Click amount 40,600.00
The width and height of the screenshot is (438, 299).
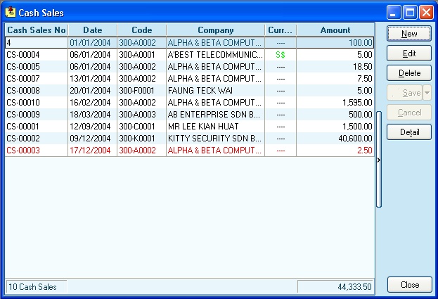pos(355,139)
